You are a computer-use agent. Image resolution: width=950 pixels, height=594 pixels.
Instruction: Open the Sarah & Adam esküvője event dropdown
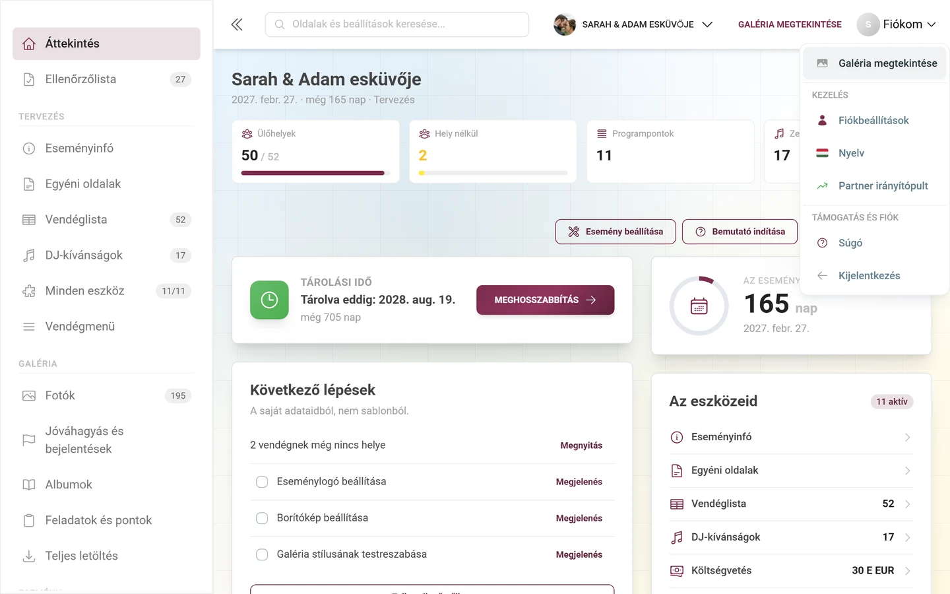(633, 24)
